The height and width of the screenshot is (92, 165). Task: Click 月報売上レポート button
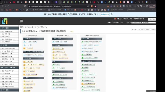pyautogui.click(x=29, y=84)
